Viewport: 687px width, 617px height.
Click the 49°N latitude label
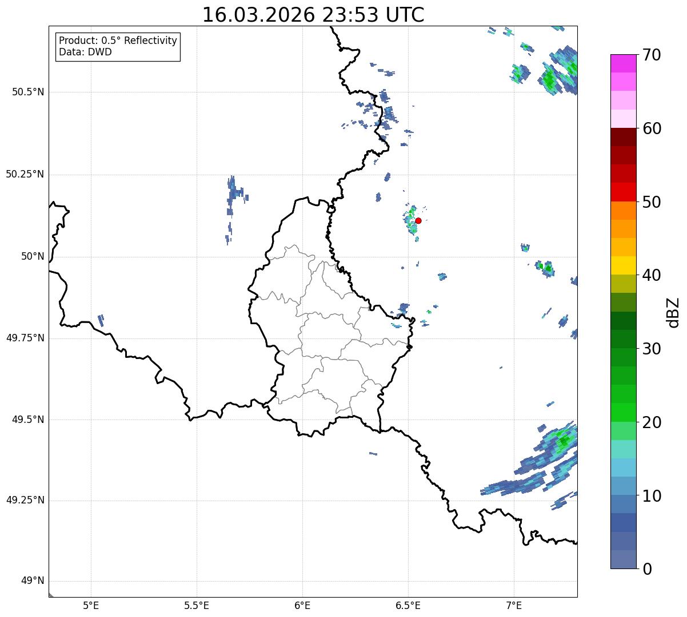pyautogui.click(x=33, y=581)
